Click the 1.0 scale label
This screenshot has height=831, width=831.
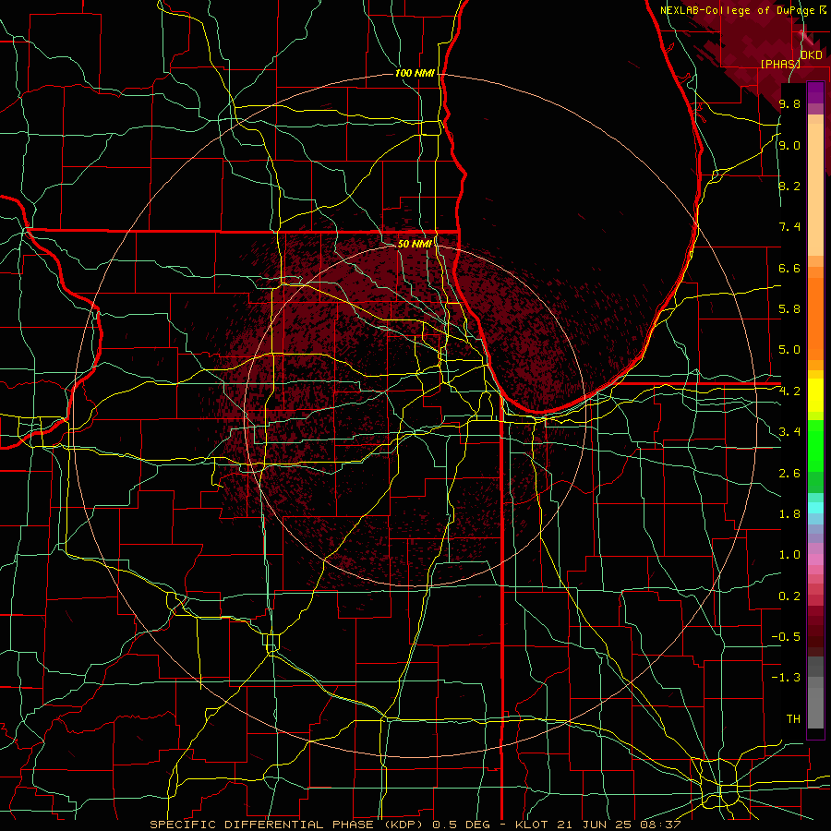(x=789, y=555)
